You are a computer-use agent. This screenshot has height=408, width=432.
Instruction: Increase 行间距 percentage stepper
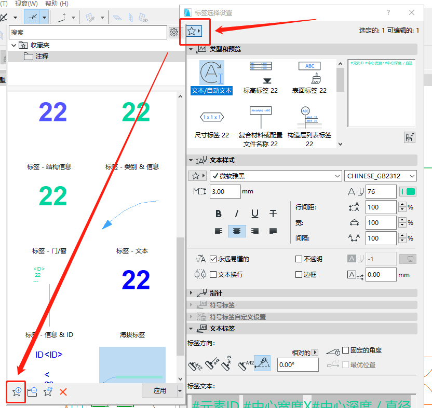pos(402,205)
